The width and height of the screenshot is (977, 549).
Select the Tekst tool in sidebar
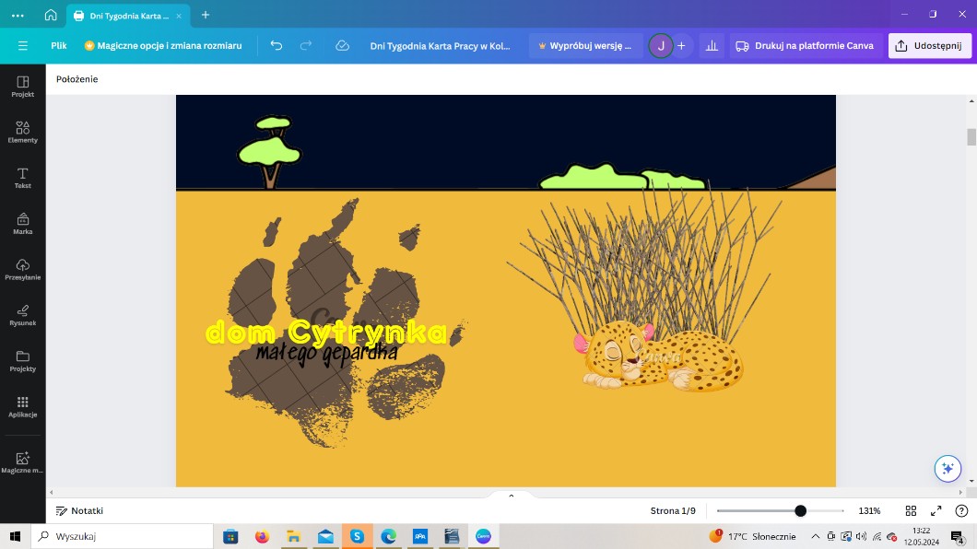pos(23,178)
